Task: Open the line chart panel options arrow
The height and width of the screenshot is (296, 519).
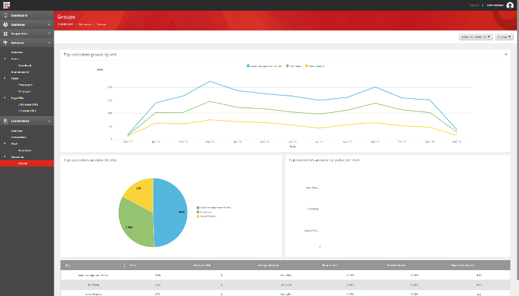Action: [x=506, y=54]
